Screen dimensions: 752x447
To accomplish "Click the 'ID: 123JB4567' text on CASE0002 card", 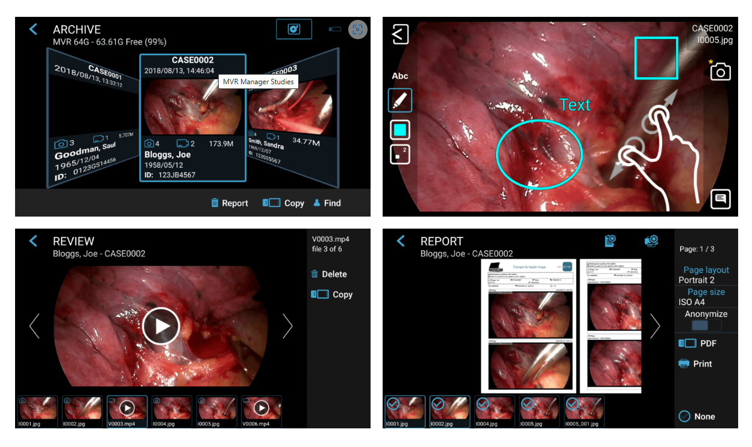I will tap(170, 175).
